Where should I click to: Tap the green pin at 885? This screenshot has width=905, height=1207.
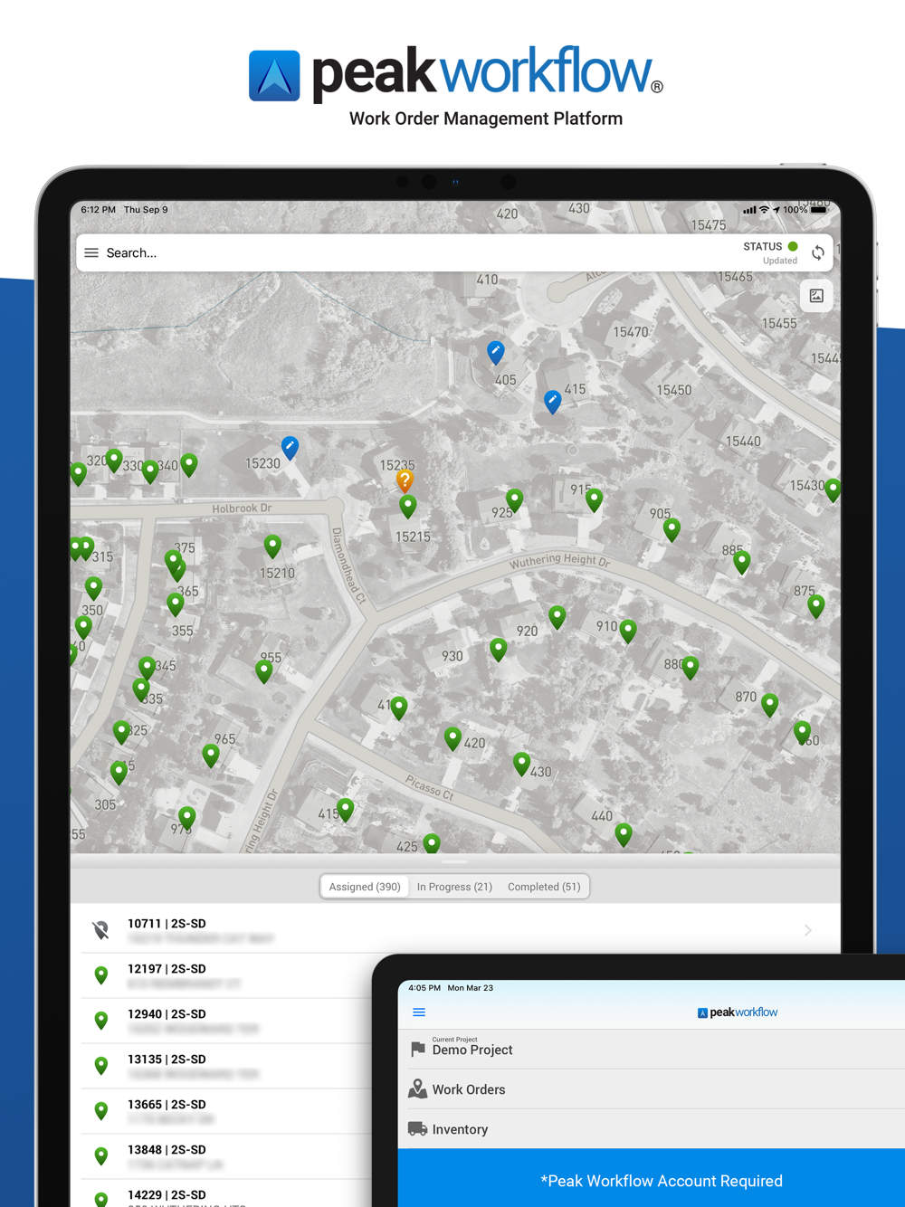[742, 562]
